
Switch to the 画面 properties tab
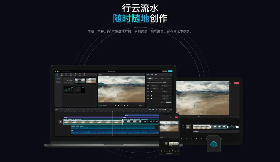pos(148,75)
